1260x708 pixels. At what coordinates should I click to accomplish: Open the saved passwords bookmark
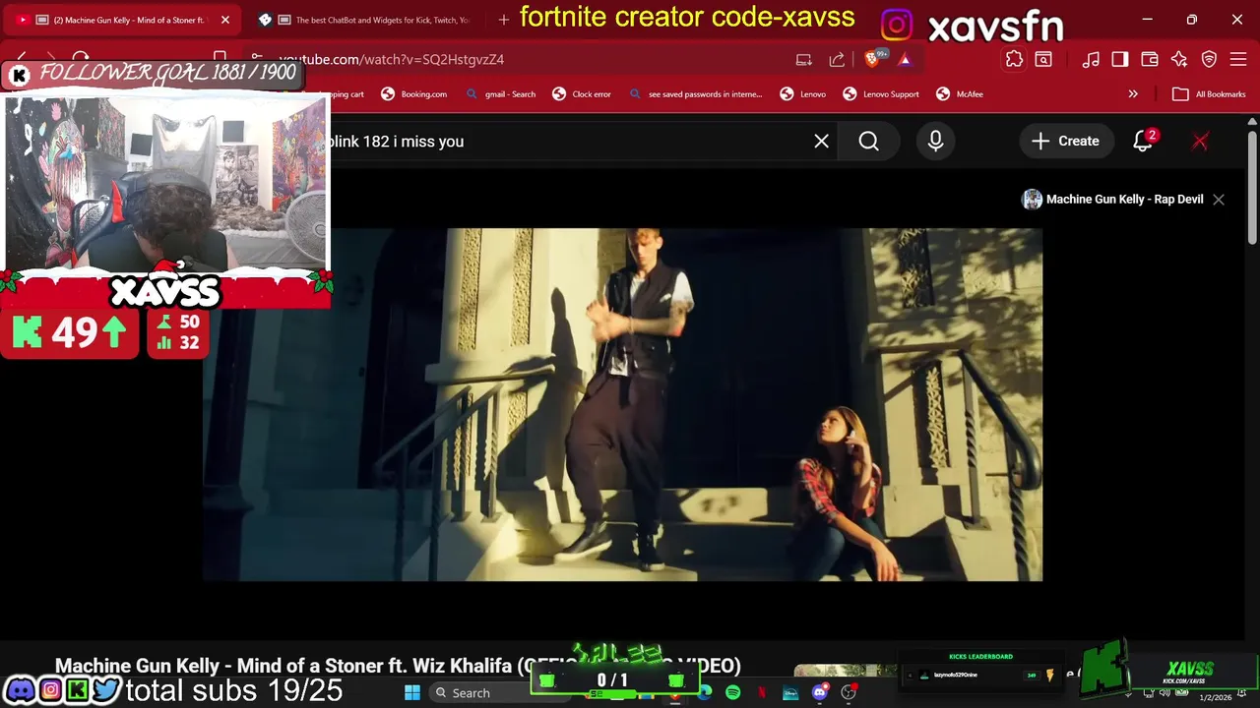(x=695, y=94)
